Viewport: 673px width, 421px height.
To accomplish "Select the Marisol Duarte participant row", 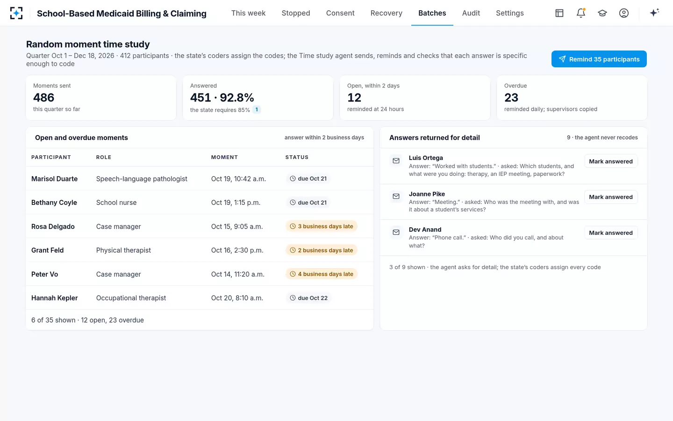I will 200,179.
